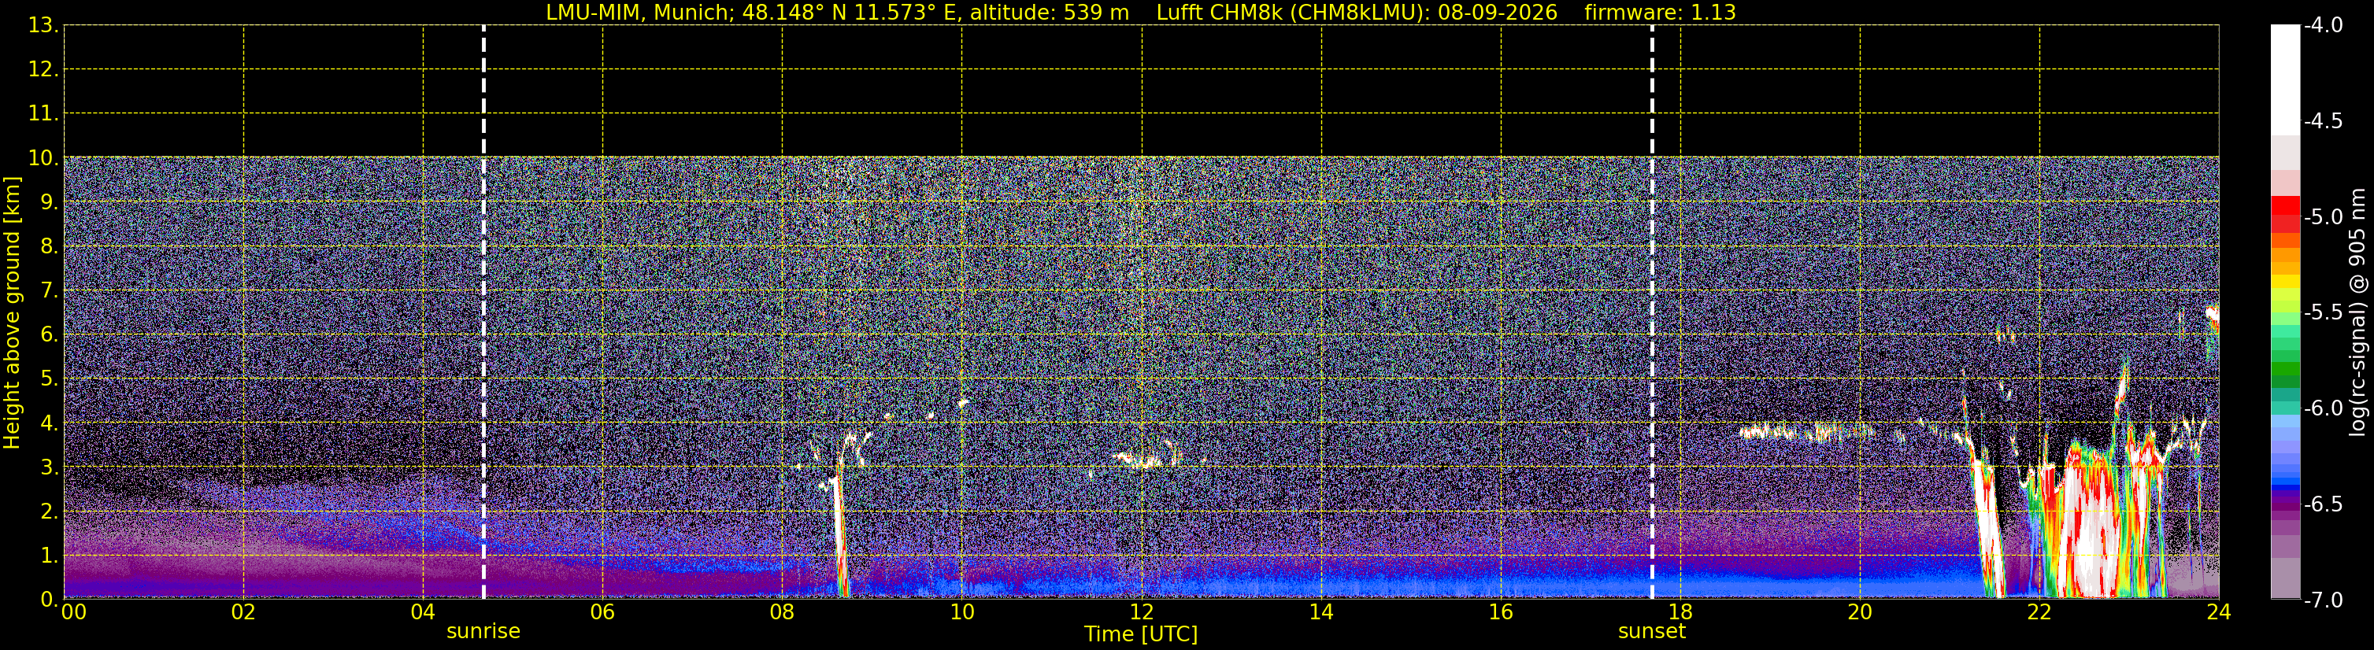Click the white band at top of colorbar

2284,80
